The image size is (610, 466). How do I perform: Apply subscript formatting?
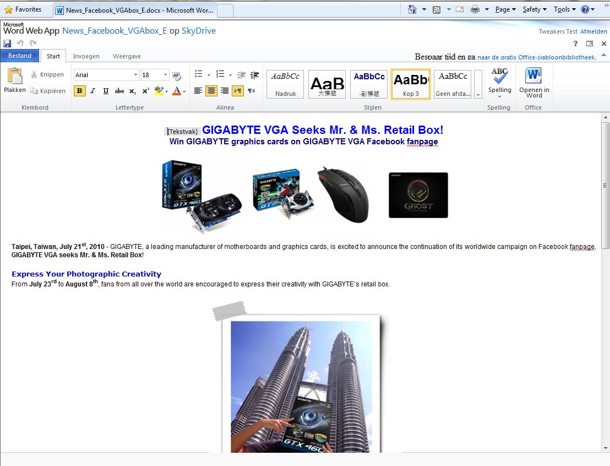(x=133, y=91)
